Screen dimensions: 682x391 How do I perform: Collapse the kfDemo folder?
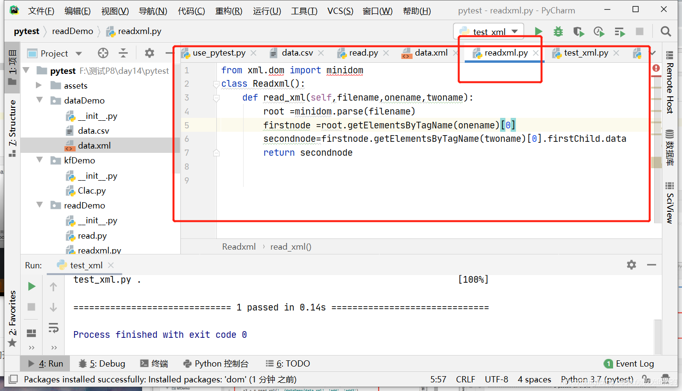tap(40, 161)
